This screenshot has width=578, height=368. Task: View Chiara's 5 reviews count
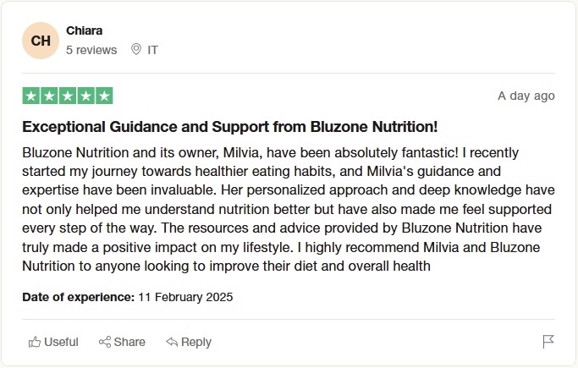tap(91, 50)
